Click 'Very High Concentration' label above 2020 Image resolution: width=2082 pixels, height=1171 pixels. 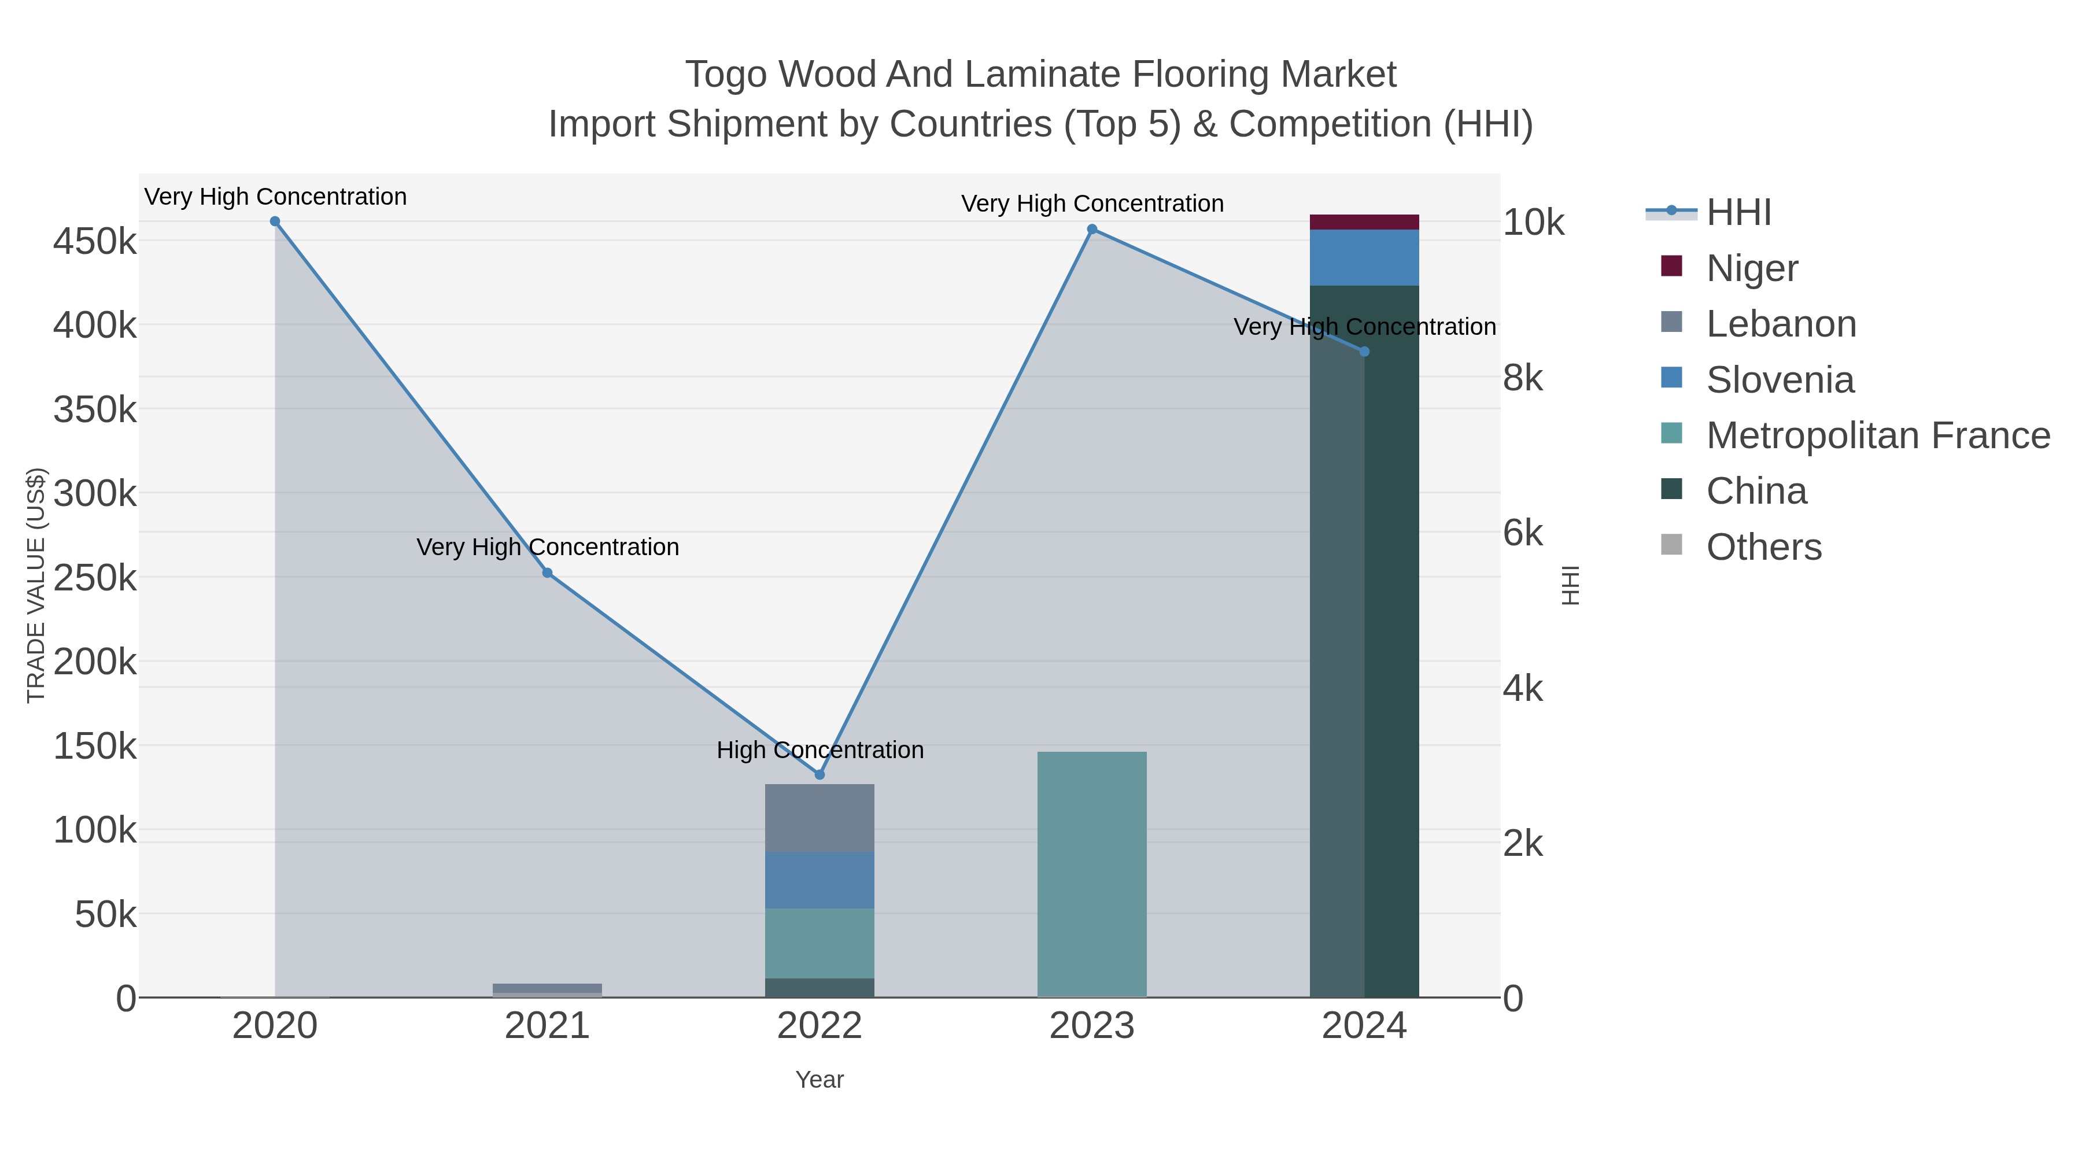point(275,197)
